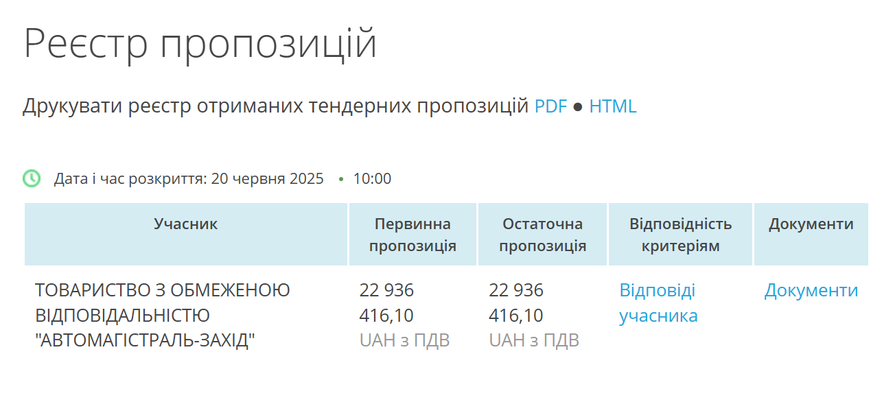Click the "Документи" column header
The width and height of the screenshot is (882, 413).
click(811, 224)
